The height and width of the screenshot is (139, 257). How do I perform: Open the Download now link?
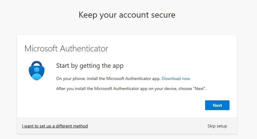pyautogui.click(x=176, y=78)
